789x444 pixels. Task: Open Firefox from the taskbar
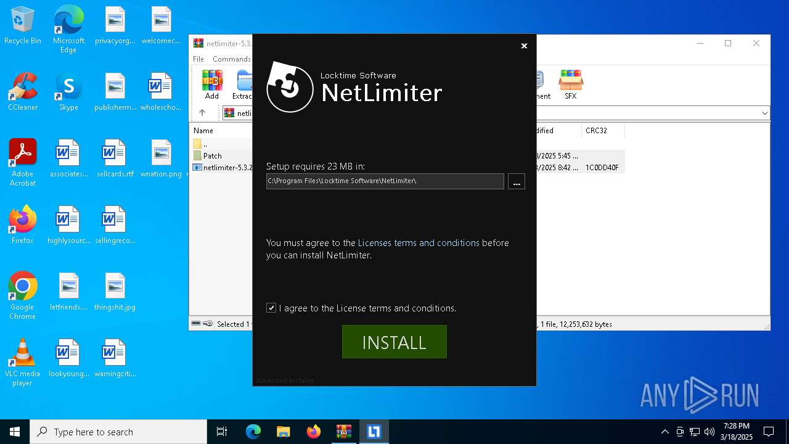(314, 432)
